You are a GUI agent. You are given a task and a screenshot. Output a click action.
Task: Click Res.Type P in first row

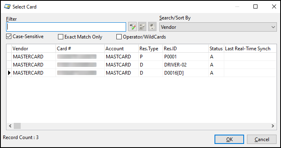pyautogui.click(x=141, y=57)
